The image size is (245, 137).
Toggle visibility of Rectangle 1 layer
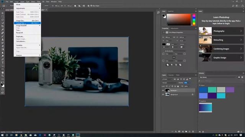point(163,91)
